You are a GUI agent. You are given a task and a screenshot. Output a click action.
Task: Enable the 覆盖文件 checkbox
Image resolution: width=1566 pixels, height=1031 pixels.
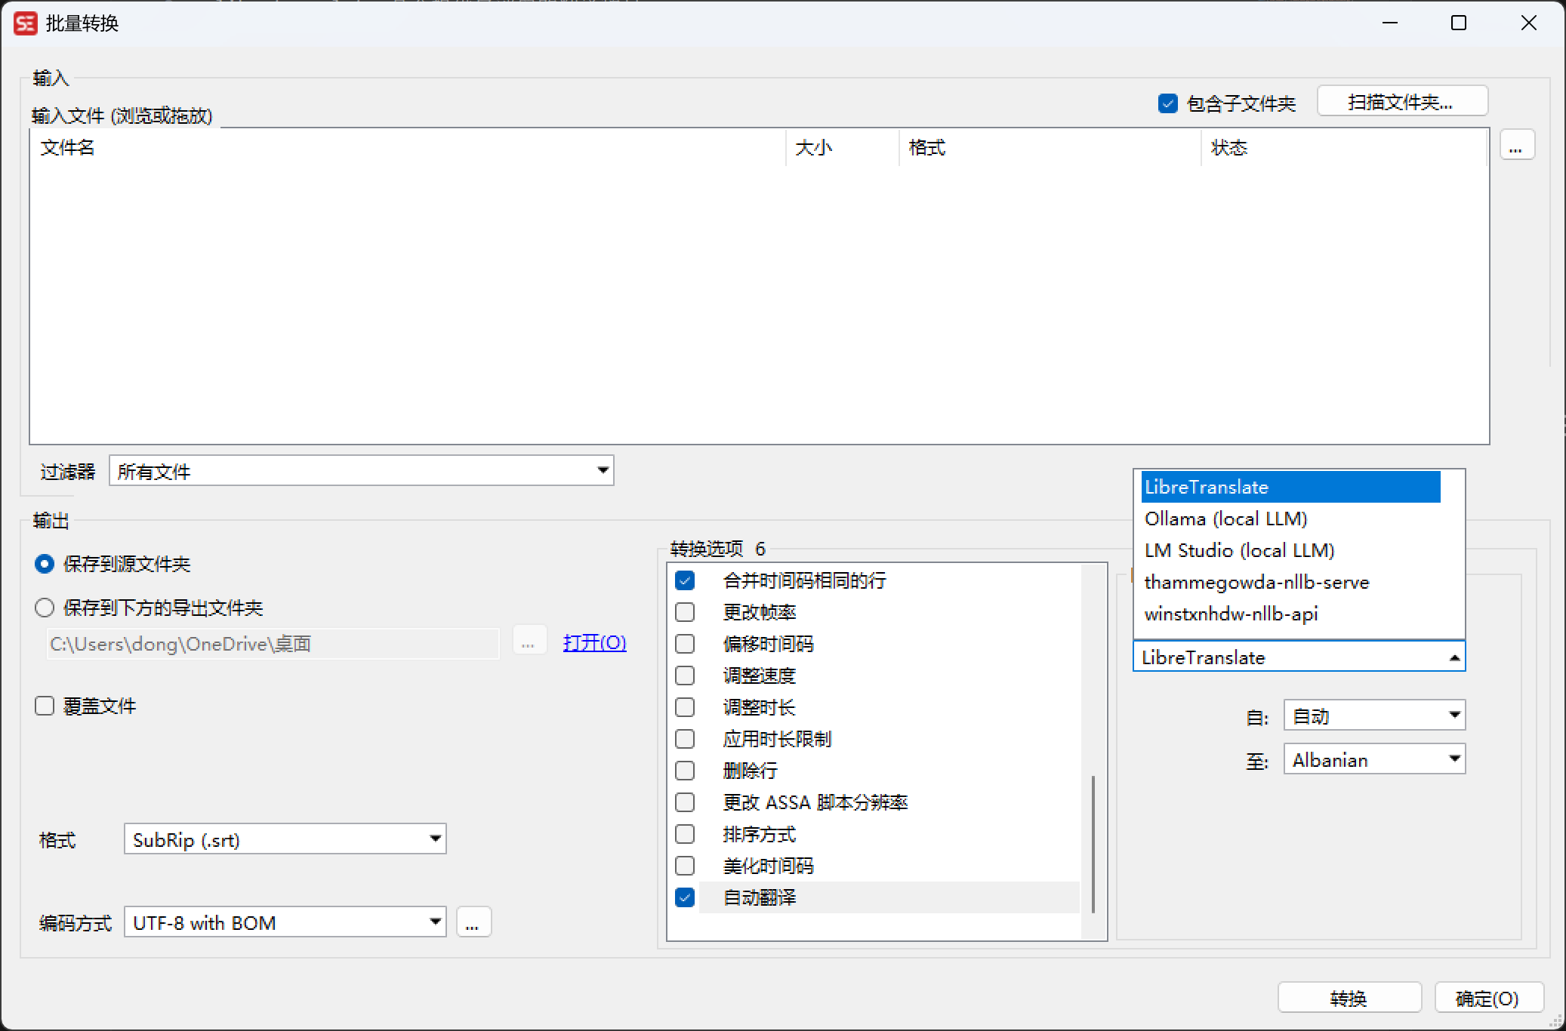[45, 705]
